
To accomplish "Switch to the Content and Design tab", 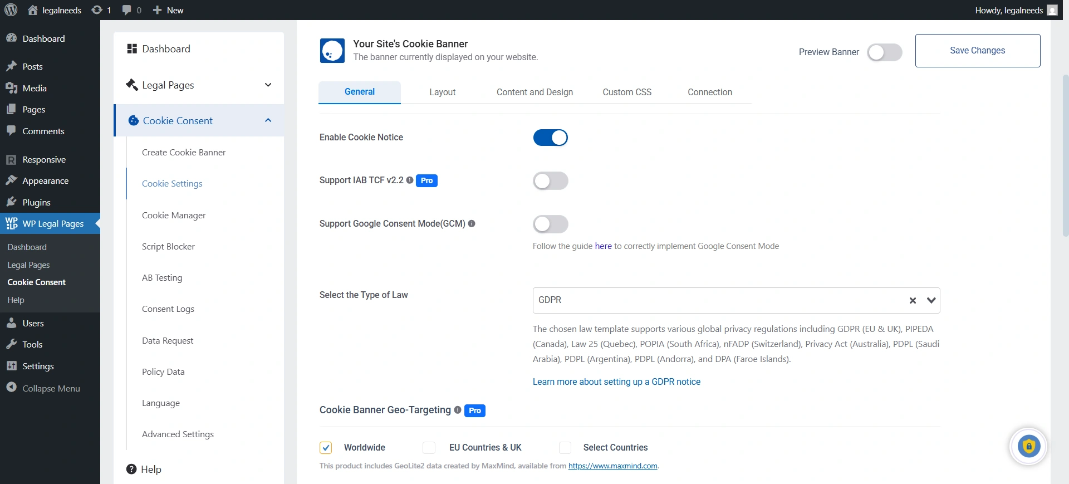I will click(x=534, y=92).
